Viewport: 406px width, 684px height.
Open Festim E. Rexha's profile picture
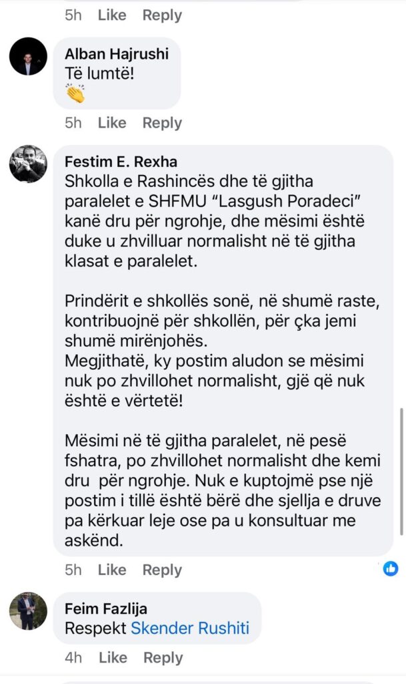click(x=28, y=164)
